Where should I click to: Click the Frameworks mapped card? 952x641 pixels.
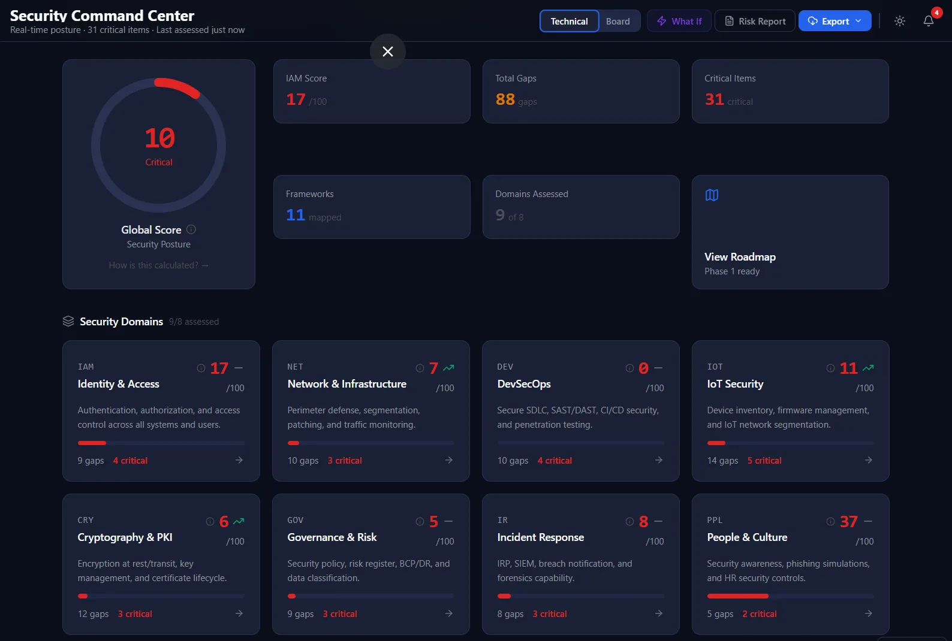tap(372, 207)
